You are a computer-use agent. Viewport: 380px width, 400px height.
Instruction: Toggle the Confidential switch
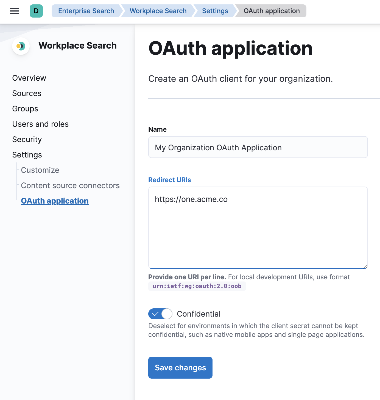160,314
